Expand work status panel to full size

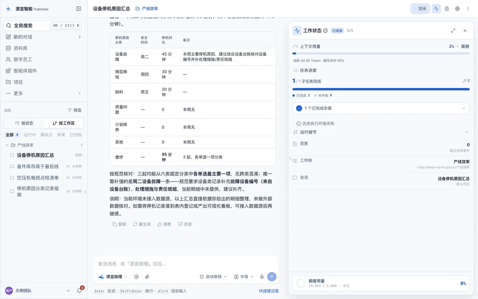pyautogui.click(x=453, y=30)
